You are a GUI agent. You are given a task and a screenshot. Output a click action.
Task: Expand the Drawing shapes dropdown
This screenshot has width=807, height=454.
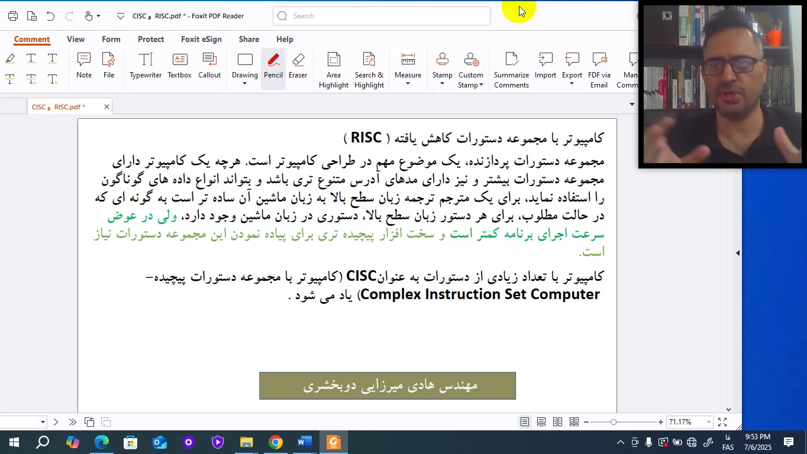[x=245, y=83]
